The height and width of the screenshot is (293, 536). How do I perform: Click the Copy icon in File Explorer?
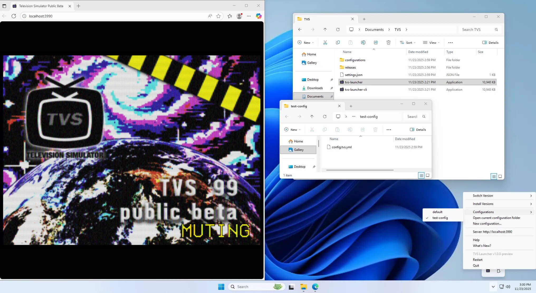click(338, 42)
